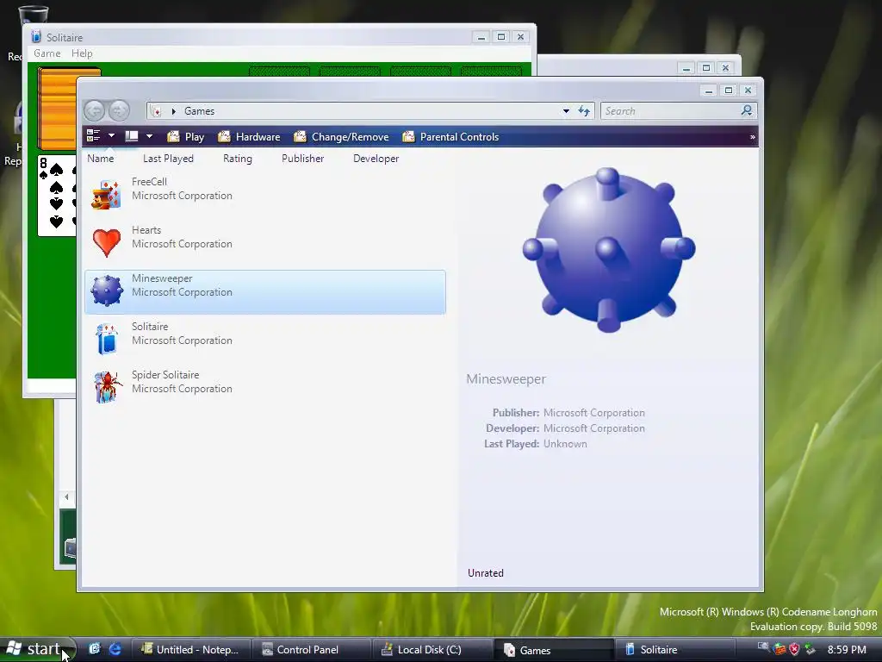
Task: Click the Games taskbar button
Action: pyautogui.click(x=554, y=650)
